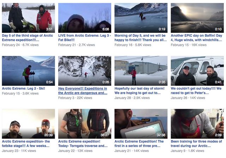Open the 0:41 helicopter video thumbnail
The height and width of the screenshot is (158, 226).
coord(197,71)
